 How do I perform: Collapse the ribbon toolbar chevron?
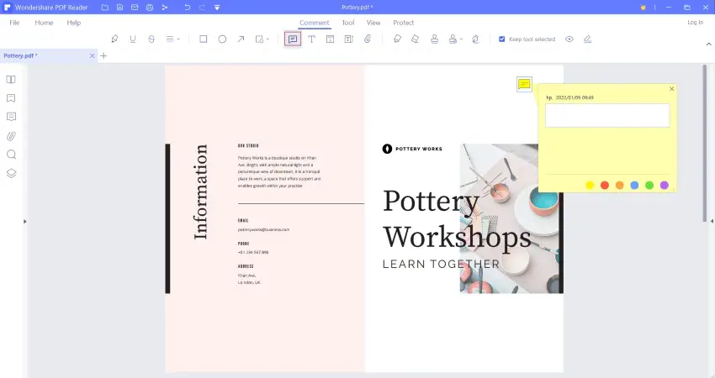tap(708, 45)
